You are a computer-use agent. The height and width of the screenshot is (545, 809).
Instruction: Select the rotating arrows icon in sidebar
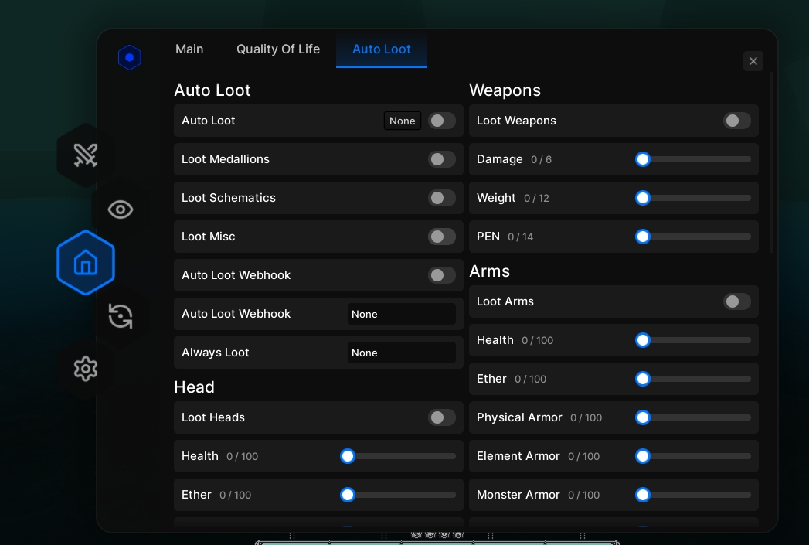tap(121, 315)
